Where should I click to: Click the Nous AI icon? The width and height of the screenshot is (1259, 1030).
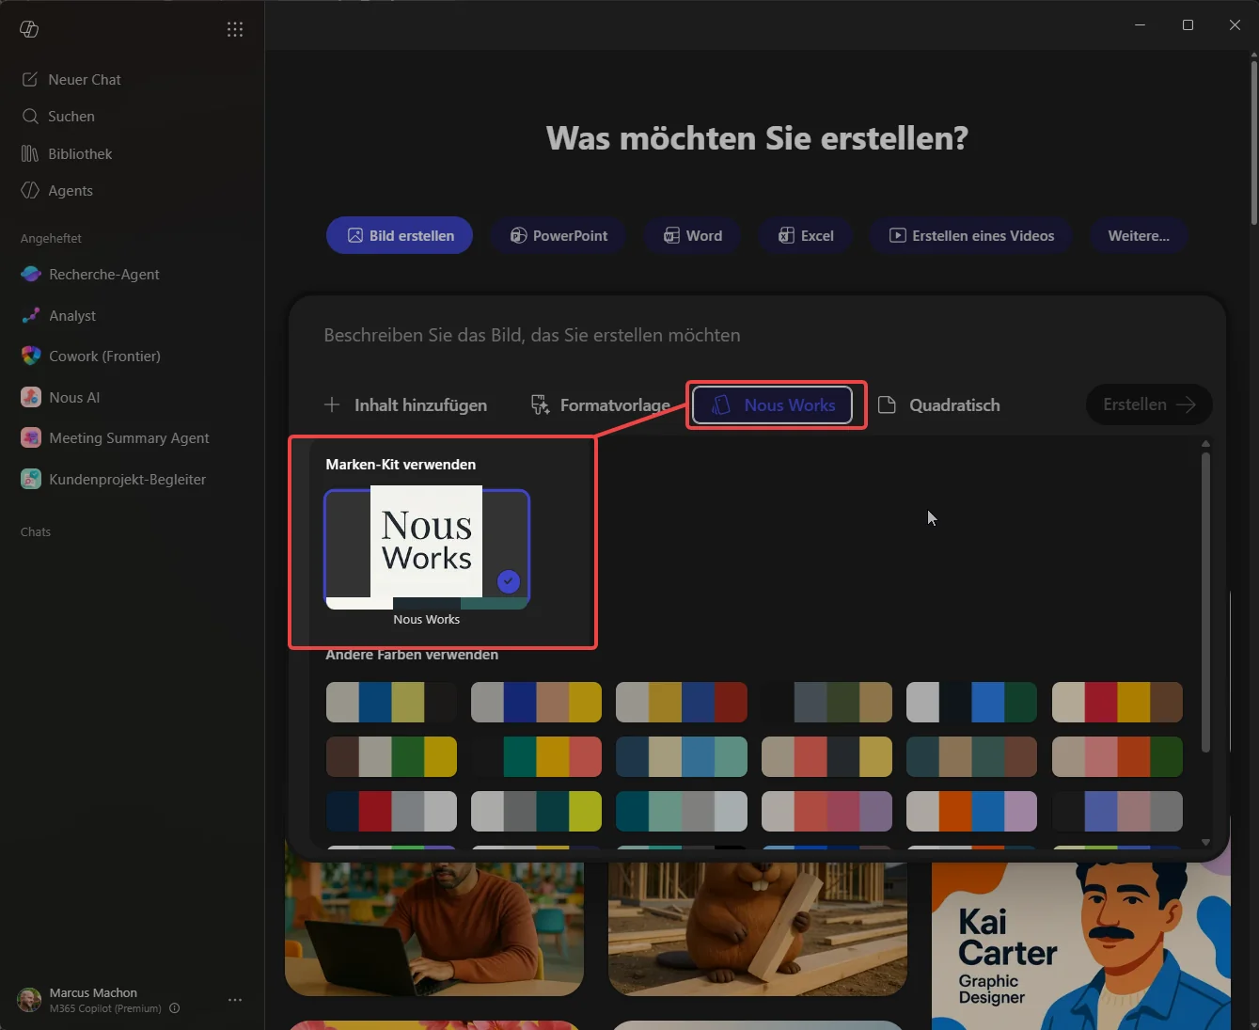tap(31, 398)
